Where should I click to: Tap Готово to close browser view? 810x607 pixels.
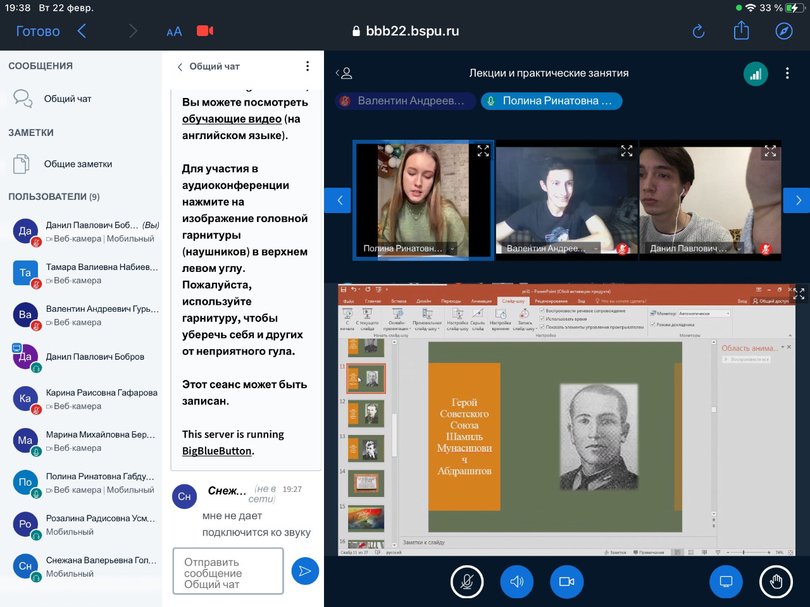coord(38,31)
